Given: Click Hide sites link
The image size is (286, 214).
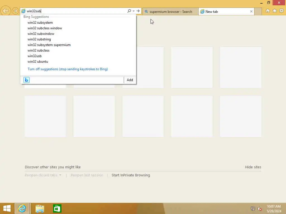Looking at the screenshot, I should [x=253, y=167].
